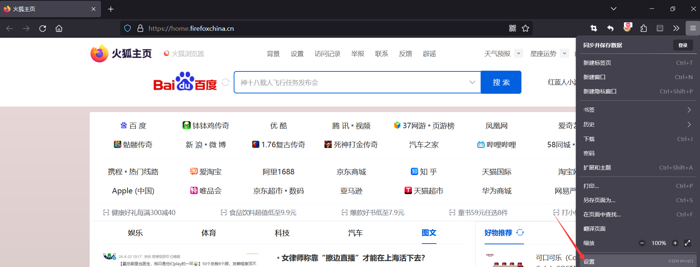Screen dimensions: 700x267
Task: Open a new tab with the plus button
Action: (111, 9)
